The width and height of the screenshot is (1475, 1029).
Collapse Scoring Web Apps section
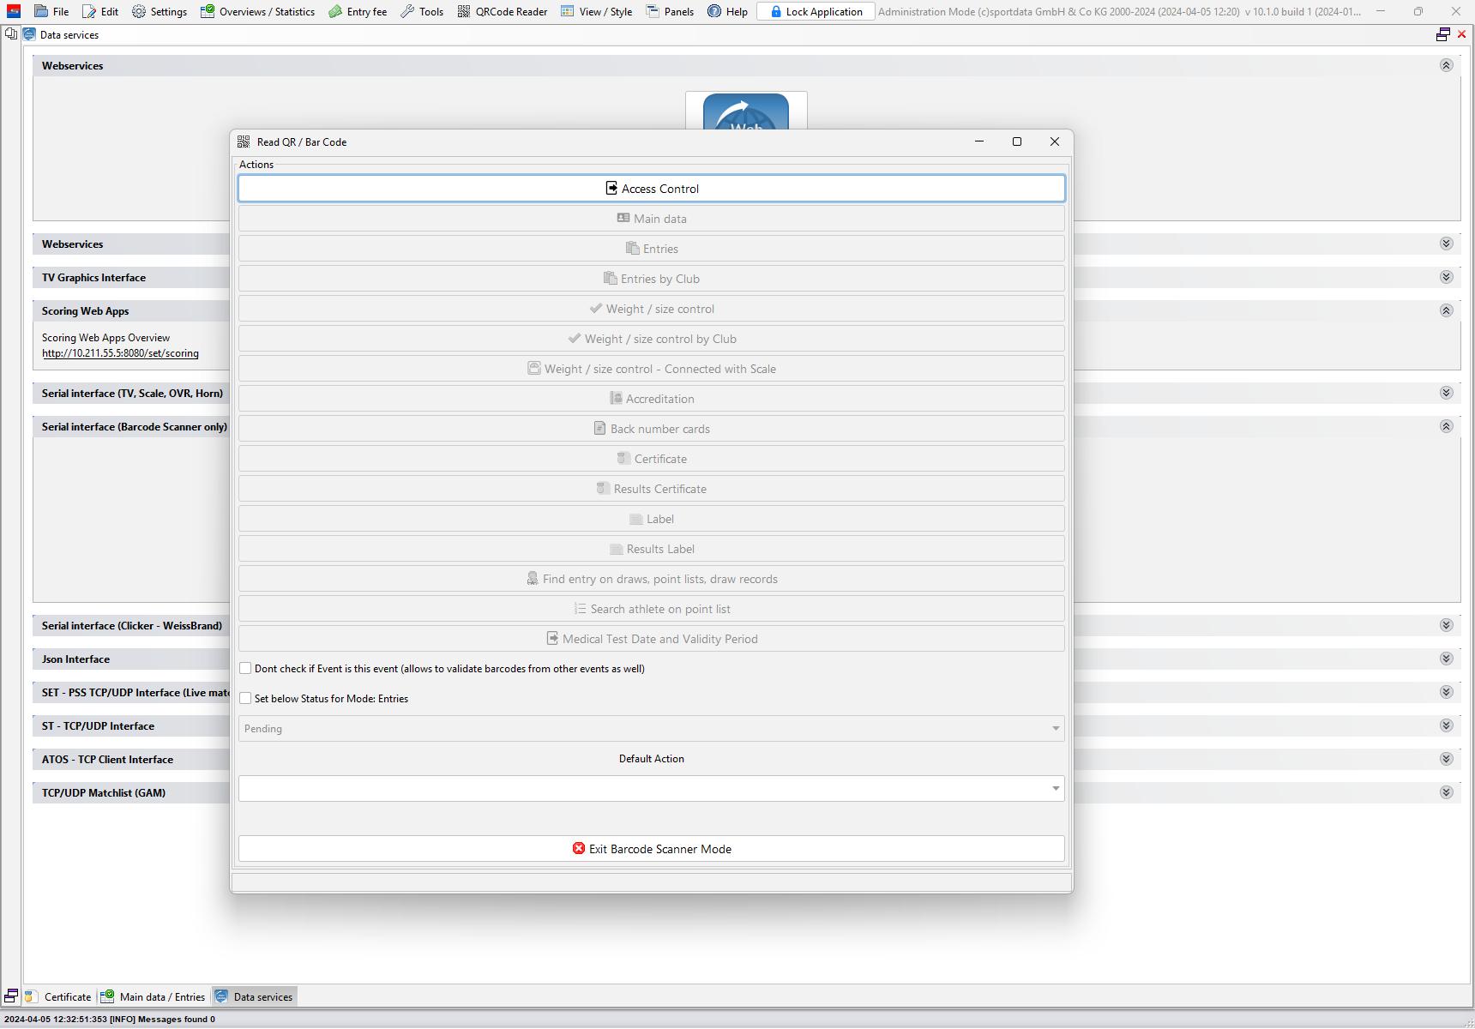point(1446,310)
